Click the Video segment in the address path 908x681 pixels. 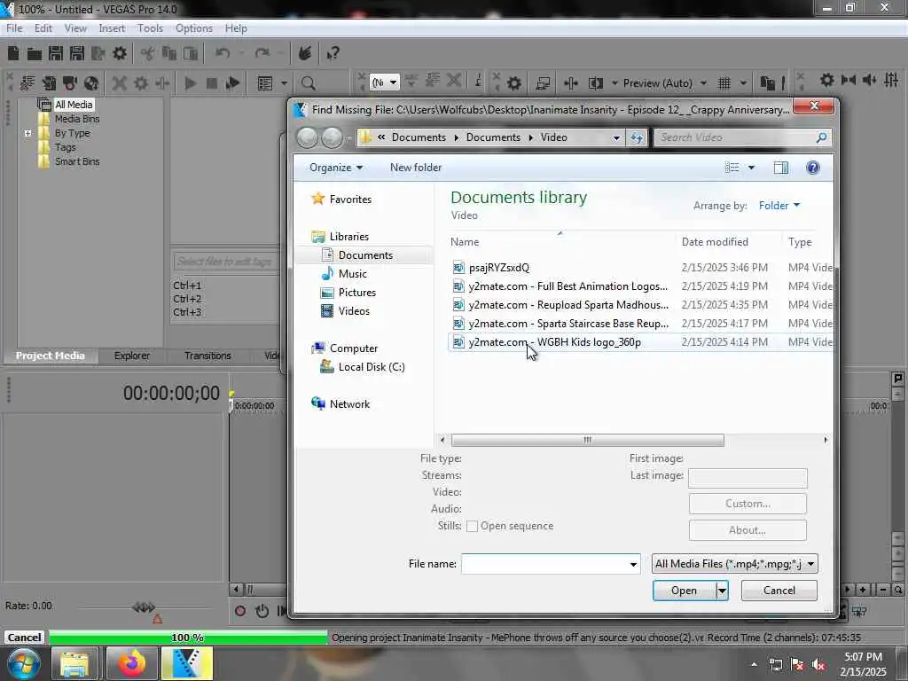coord(553,137)
